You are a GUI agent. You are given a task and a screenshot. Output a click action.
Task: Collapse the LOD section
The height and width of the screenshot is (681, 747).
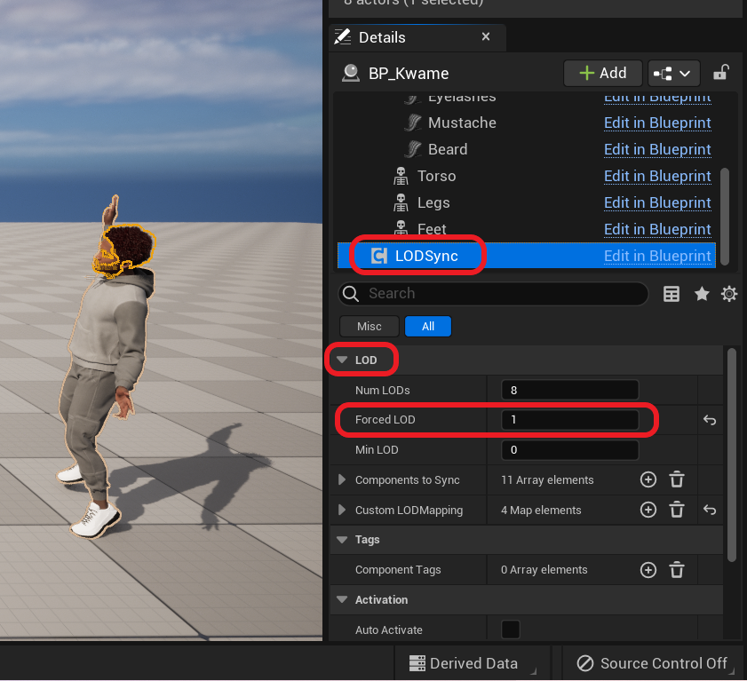tap(342, 360)
